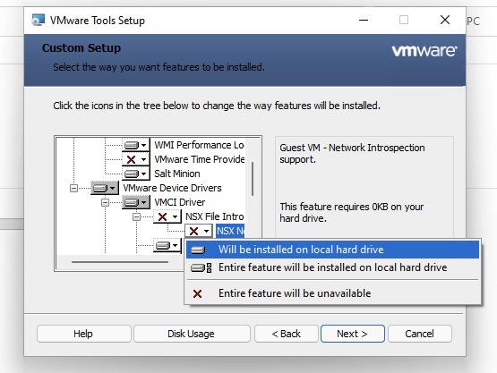Close the VMware Tools Setup window
The width and height of the screenshot is (497, 373).
click(445, 21)
